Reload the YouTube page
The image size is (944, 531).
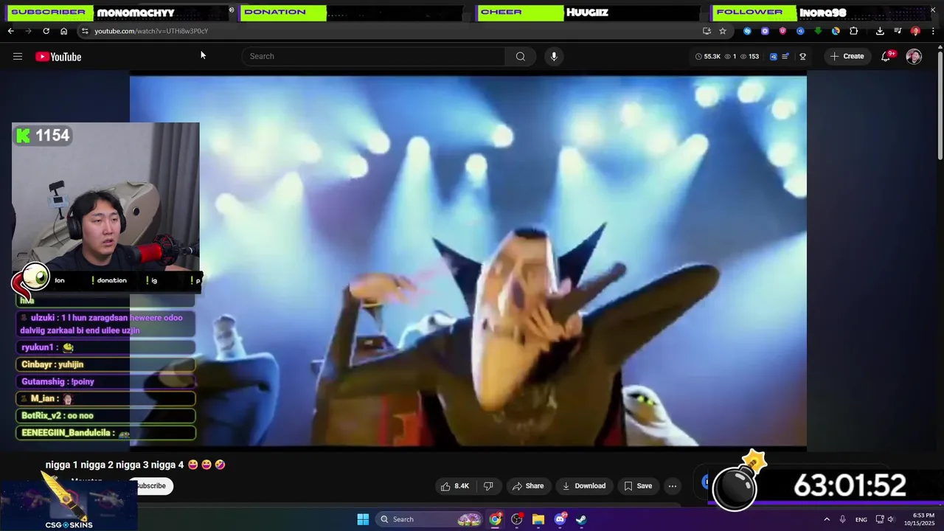(x=46, y=31)
